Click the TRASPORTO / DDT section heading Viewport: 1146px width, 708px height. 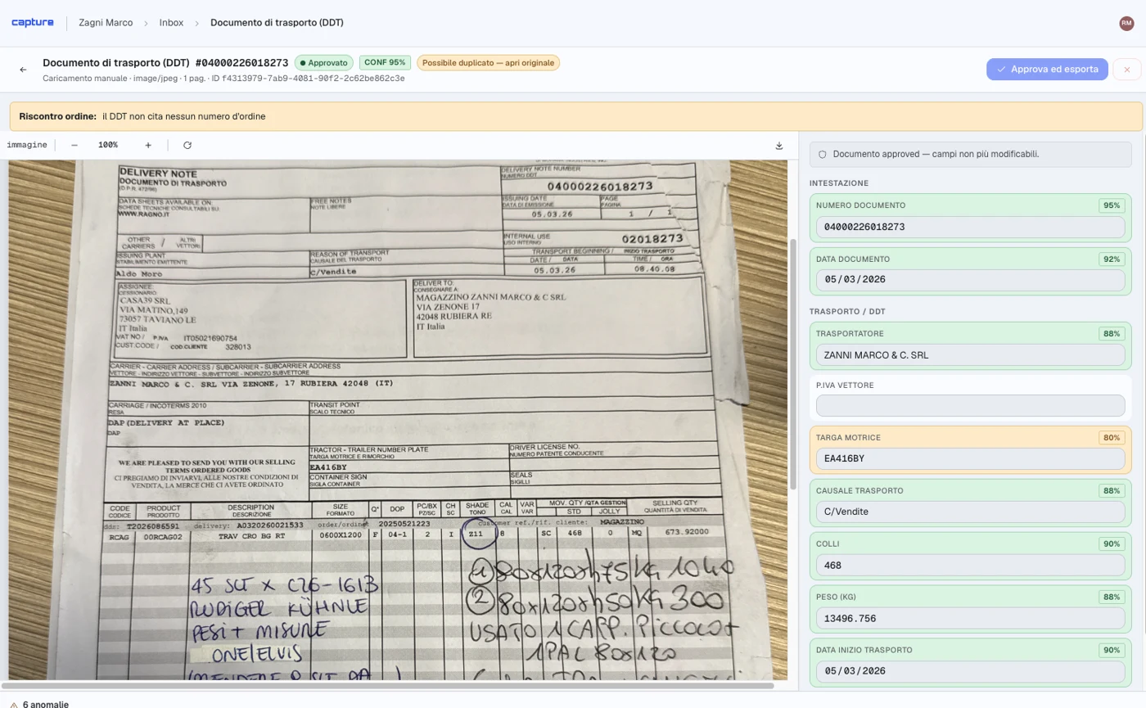pos(847,312)
